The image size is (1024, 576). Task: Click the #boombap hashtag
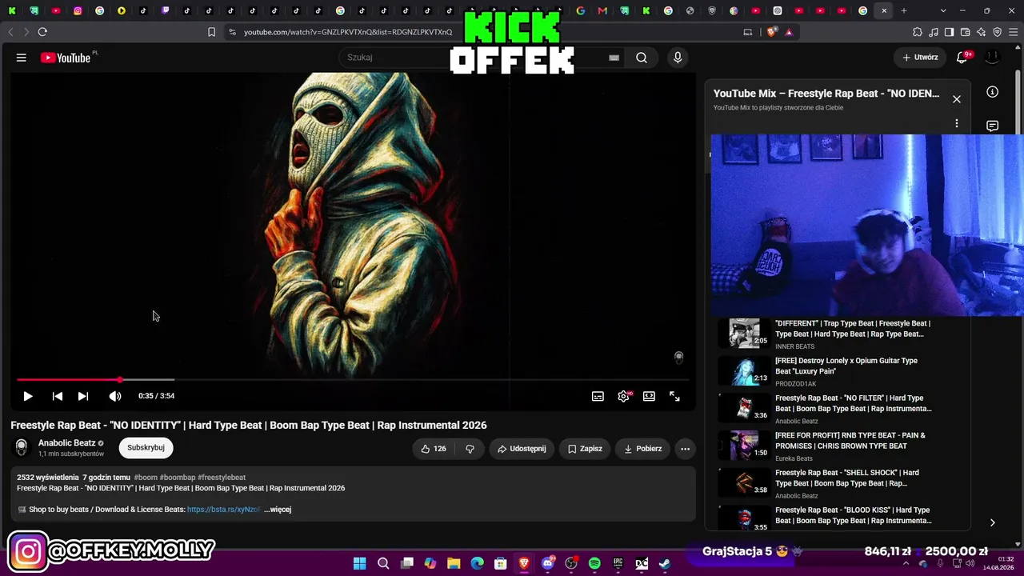[178, 478]
